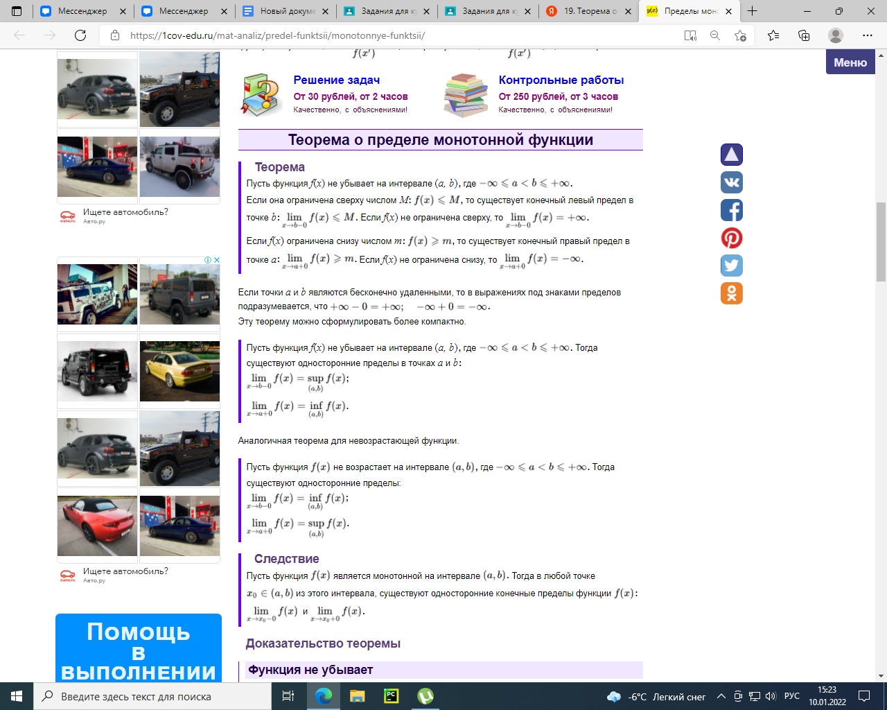Click the page vertical scrollbar thumb
Screen dimensions: 887x710
[881, 241]
